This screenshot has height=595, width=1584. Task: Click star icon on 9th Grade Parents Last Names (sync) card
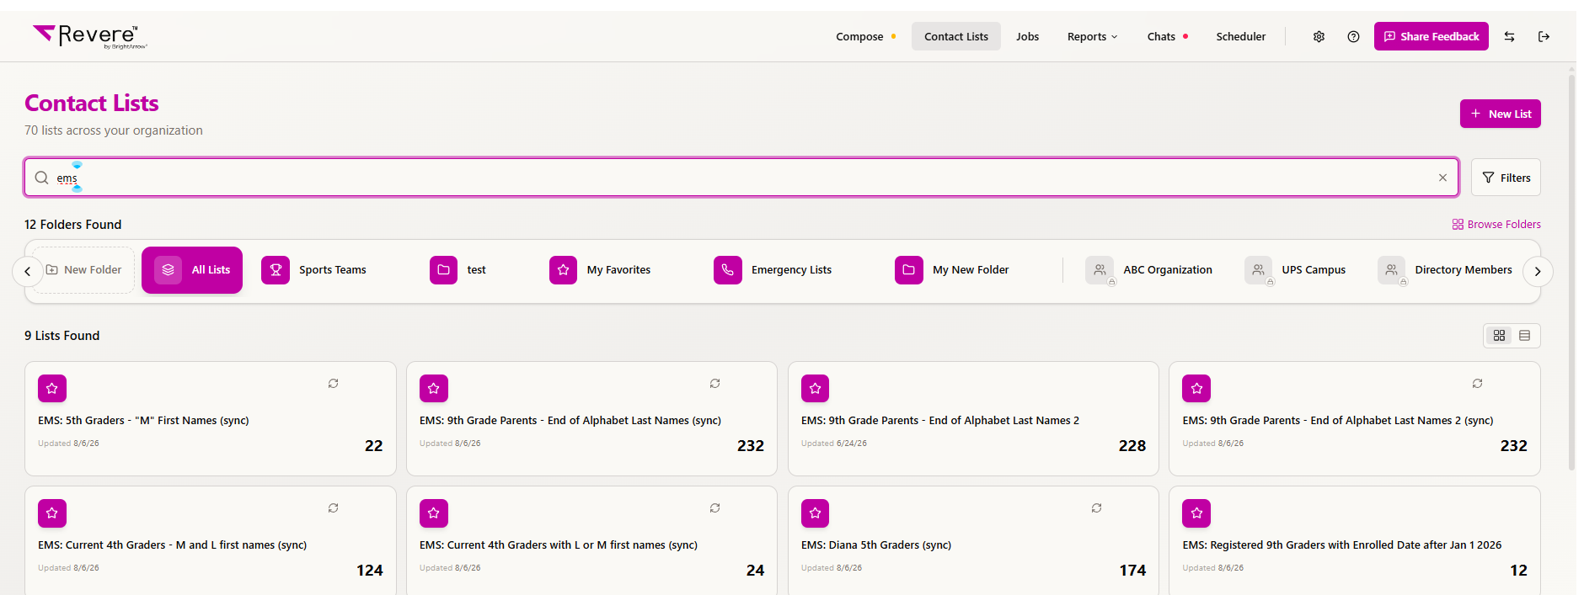pyautogui.click(x=434, y=388)
